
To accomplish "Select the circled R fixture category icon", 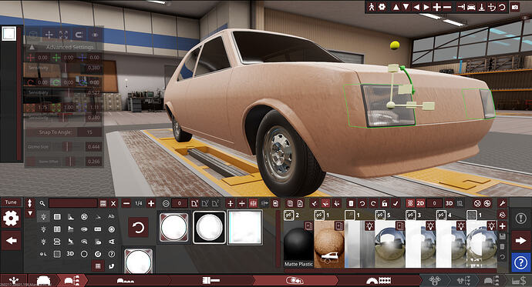I will (x=84, y=217).
